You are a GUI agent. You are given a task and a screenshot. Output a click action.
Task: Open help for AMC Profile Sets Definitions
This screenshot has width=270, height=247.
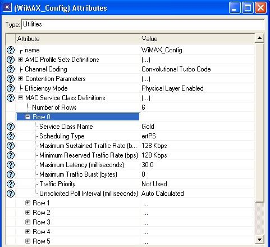click(x=11, y=60)
